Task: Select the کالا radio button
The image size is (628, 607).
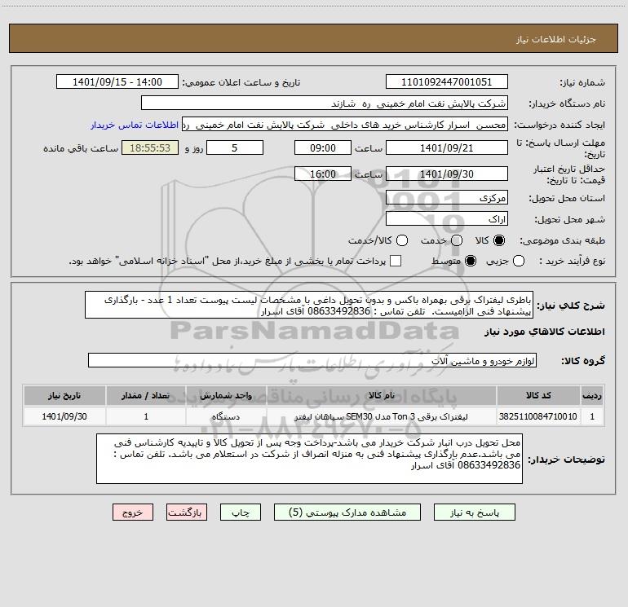Action: pyautogui.click(x=499, y=240)
